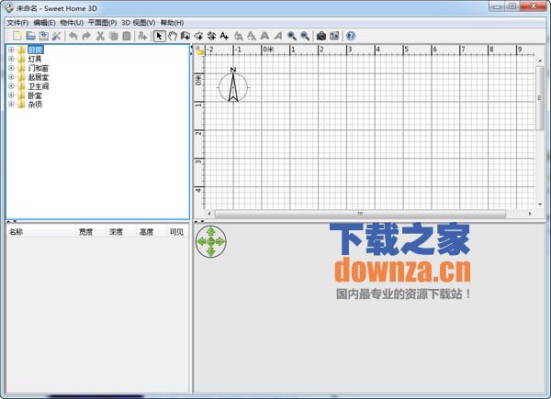Select the 杂项 folder label

click(35, 105)
